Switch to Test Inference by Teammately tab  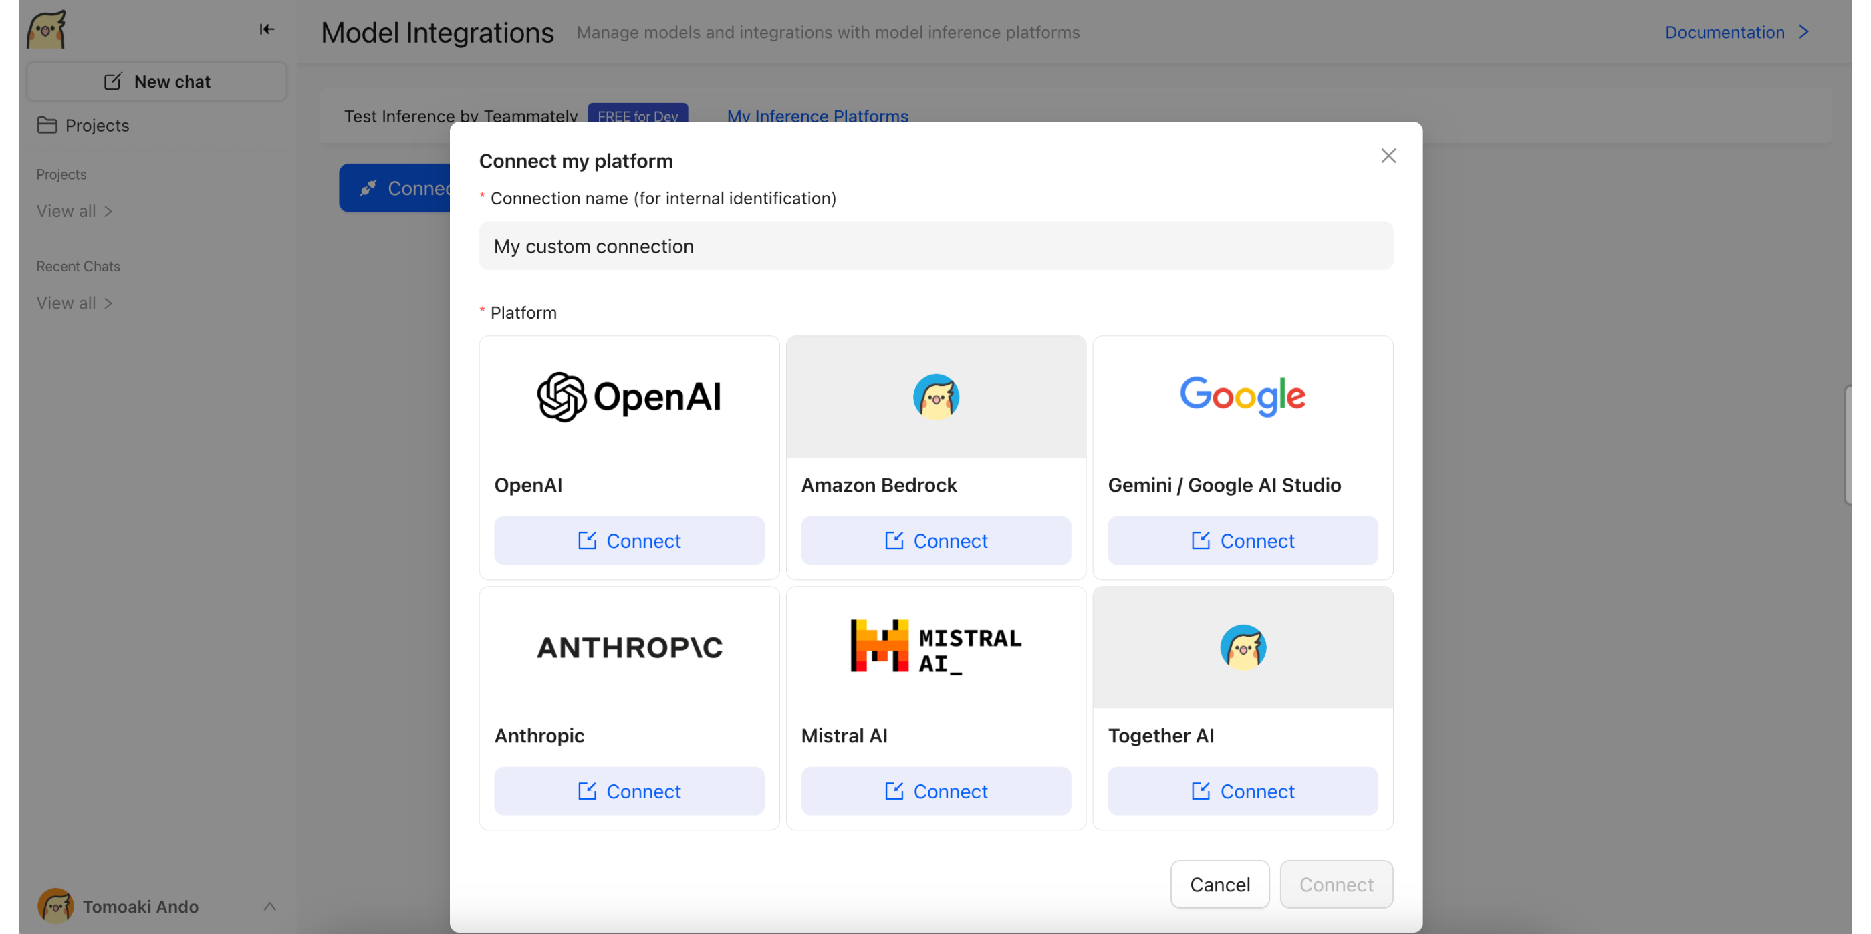(x=461, y=116)
